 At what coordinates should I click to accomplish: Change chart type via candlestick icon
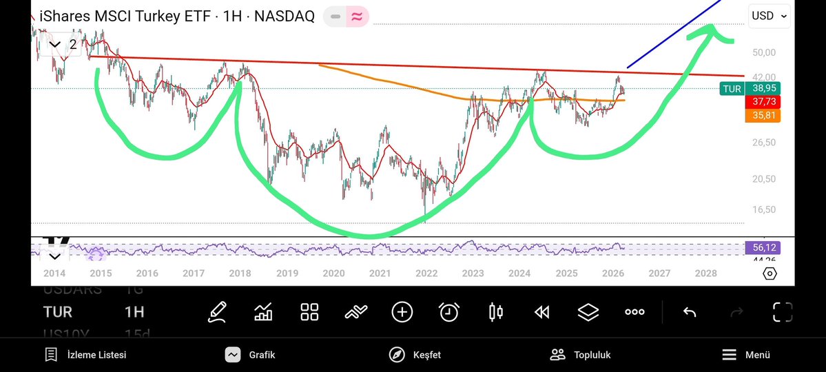tap(496, 312)
